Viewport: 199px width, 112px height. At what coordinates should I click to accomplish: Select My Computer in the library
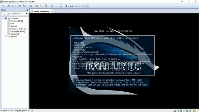tap(13, 18)
